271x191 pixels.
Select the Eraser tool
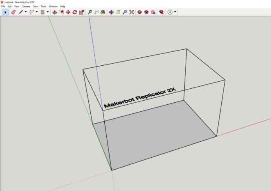pos(14,12)
